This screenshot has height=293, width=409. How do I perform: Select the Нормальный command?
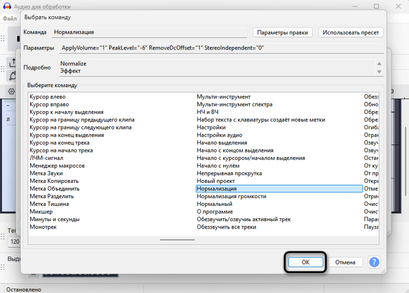[214, 204]
